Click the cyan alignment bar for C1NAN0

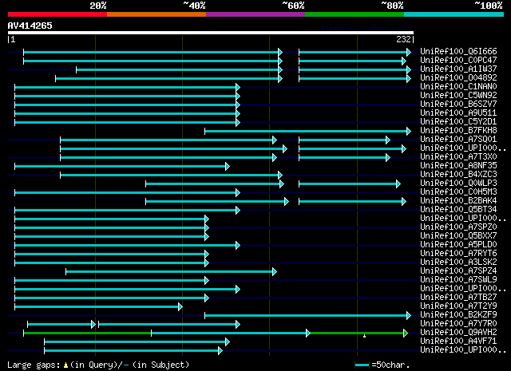(x=128, y=87)
